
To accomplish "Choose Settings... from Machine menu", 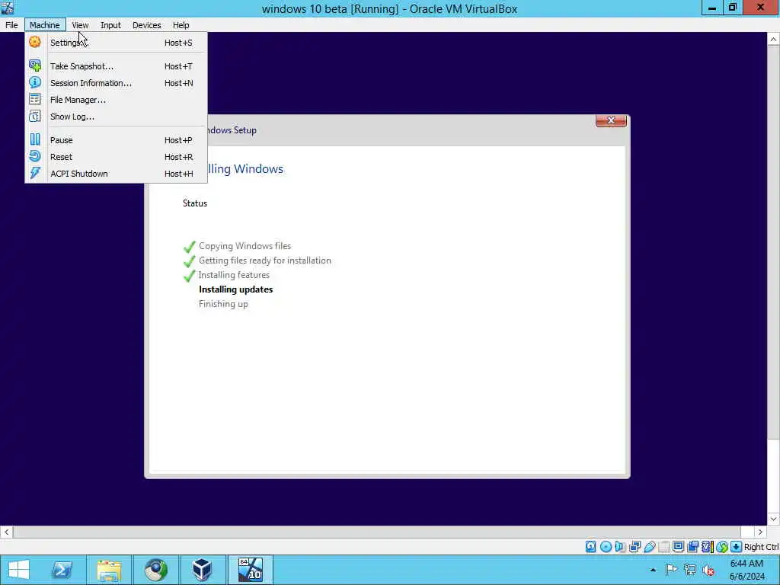I will 116,43.
